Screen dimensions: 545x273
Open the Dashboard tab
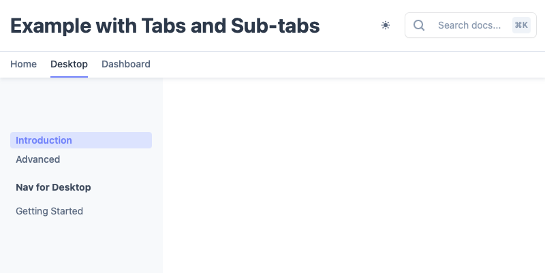pyautogui.click(x=126, y=64)
